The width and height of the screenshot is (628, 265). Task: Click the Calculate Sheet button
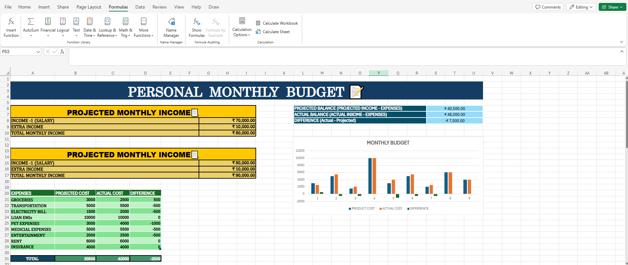pos(273,32)
